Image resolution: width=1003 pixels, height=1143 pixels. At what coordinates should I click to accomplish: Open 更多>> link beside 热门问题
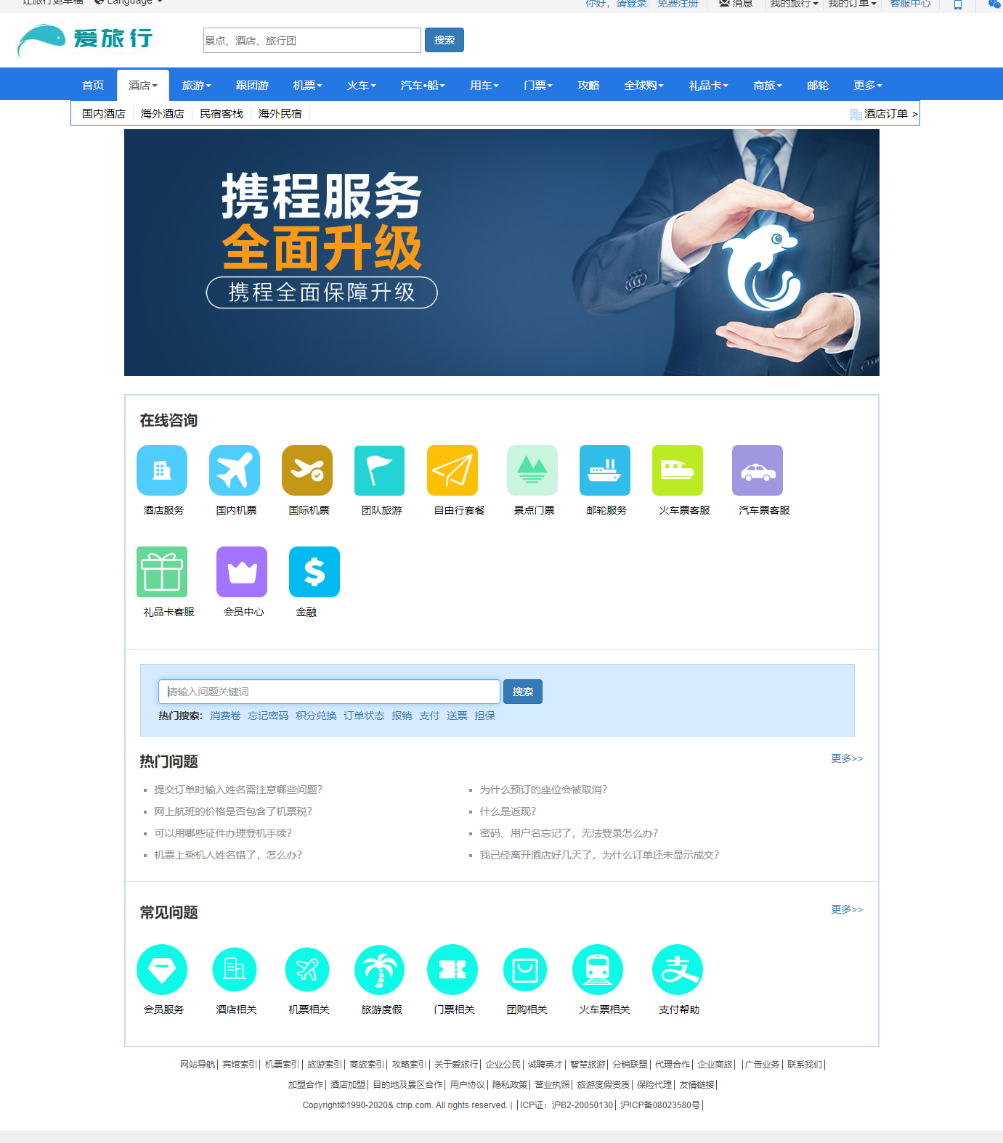pos(847,758)
